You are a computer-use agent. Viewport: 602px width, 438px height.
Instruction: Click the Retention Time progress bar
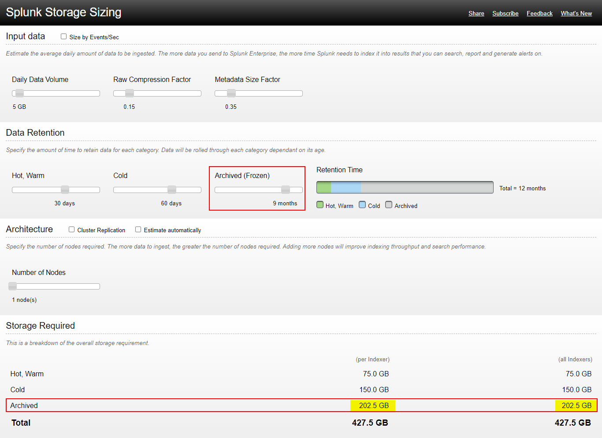click(x=405, y=187)
